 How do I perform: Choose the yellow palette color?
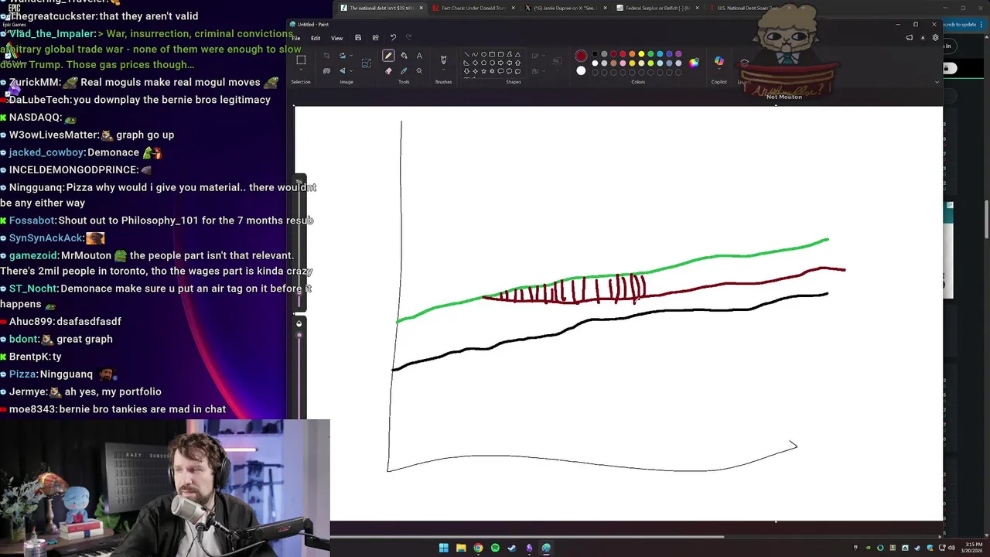(641, 53)
